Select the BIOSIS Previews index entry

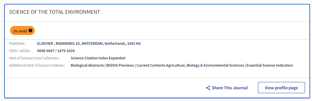pos(120,65)
